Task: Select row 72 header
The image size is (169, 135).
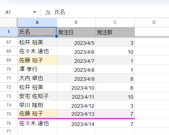Action: point(9,87)
